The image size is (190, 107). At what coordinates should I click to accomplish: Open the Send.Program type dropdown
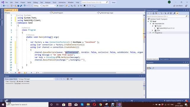click(75, 13)
